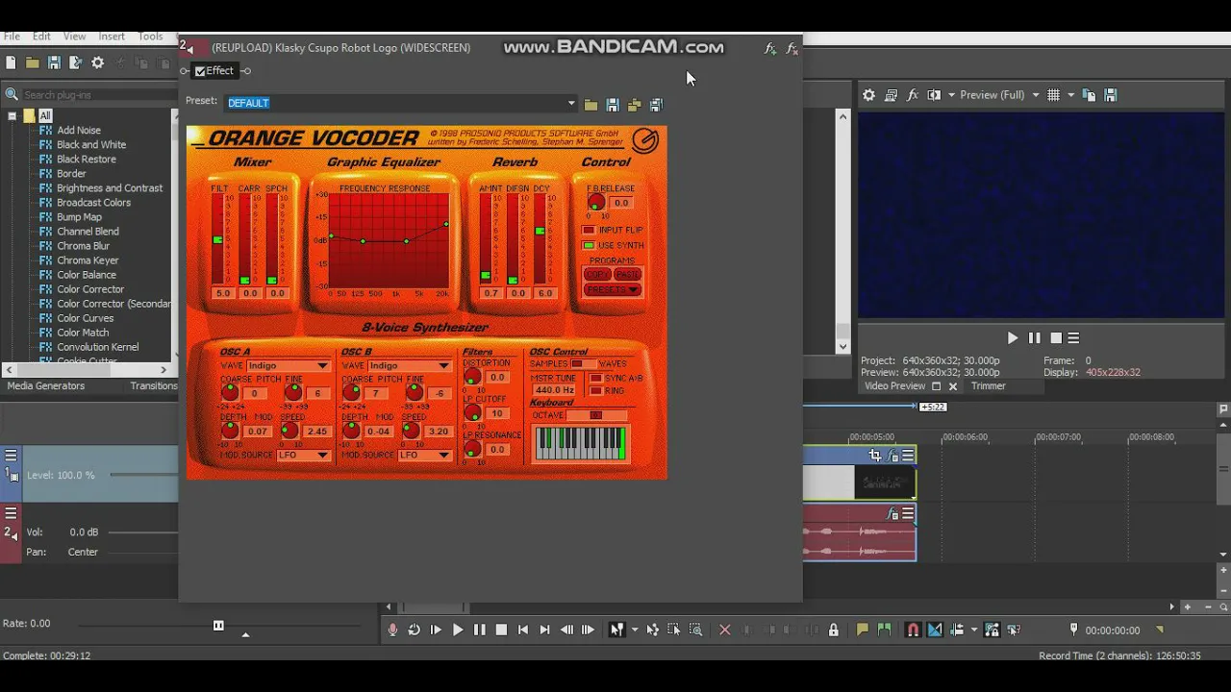Select the Zoom Edit tool magnifier
This screenshot has height=692, width=1231.
[x=695, y=630]
